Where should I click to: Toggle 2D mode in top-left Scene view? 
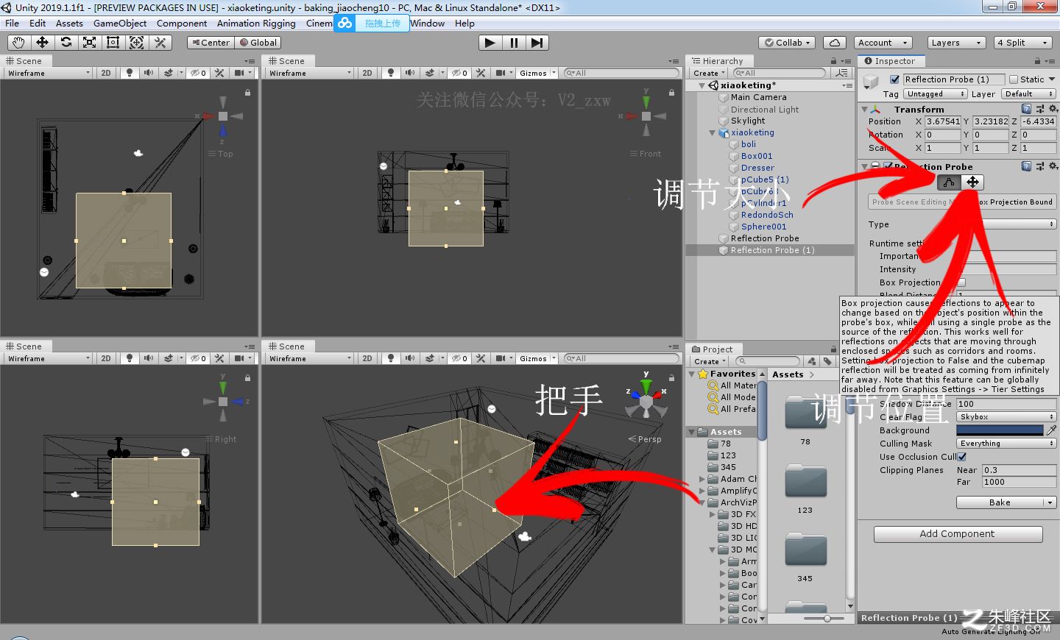point(106,73)
